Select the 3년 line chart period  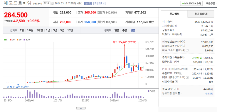(55, 30)
